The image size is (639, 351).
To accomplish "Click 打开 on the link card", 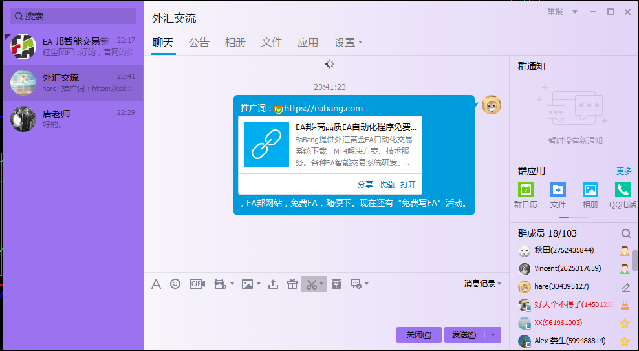I will (408, 184).
